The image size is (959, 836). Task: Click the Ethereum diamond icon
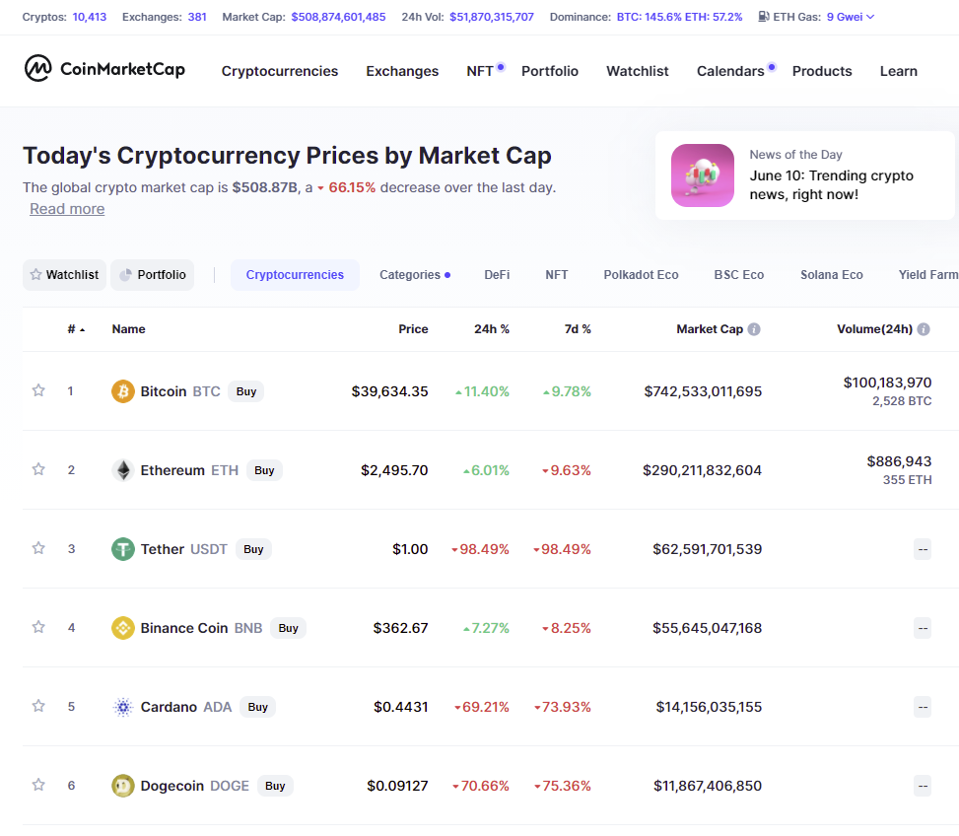tap(123, 470)
